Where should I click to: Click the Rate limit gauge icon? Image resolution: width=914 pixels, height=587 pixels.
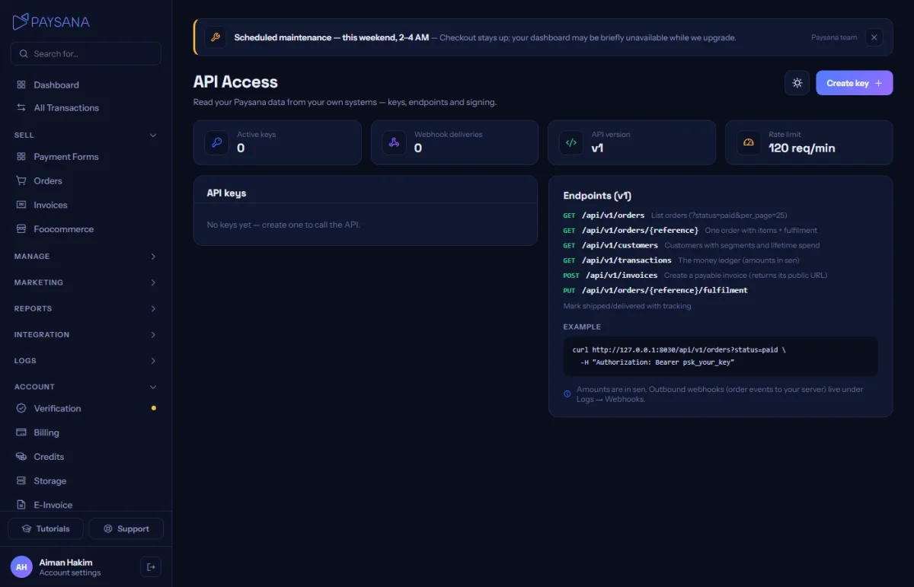749,142
